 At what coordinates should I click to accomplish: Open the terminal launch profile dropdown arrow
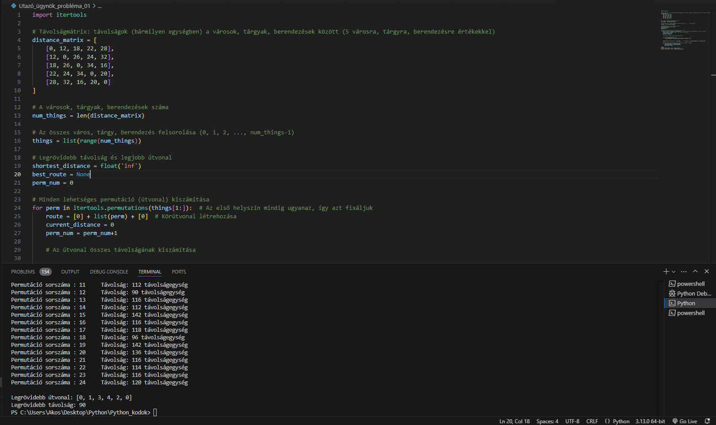pyautogui.click(x=674, y=272)
